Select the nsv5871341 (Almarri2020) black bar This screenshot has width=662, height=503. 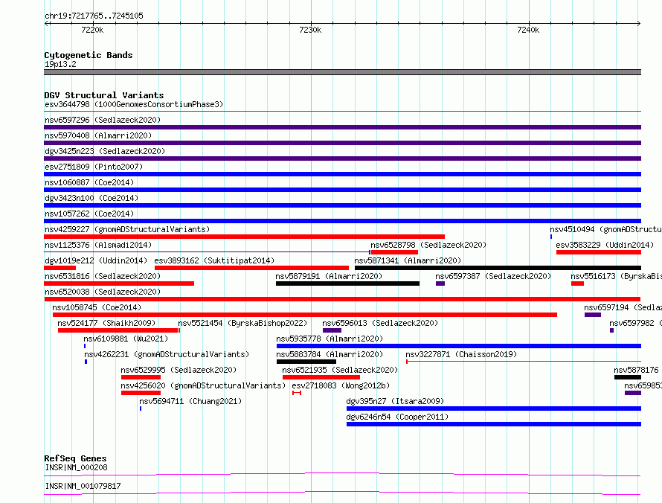(x=498, y=268)
